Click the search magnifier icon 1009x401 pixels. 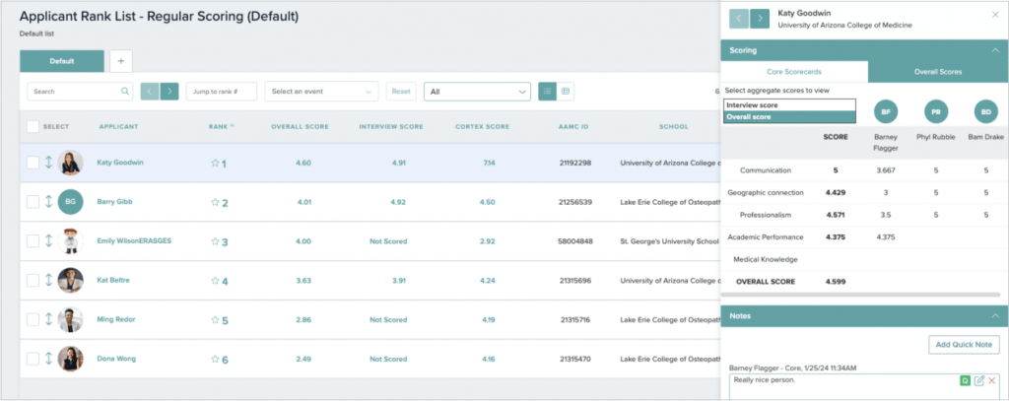[125, 92]
